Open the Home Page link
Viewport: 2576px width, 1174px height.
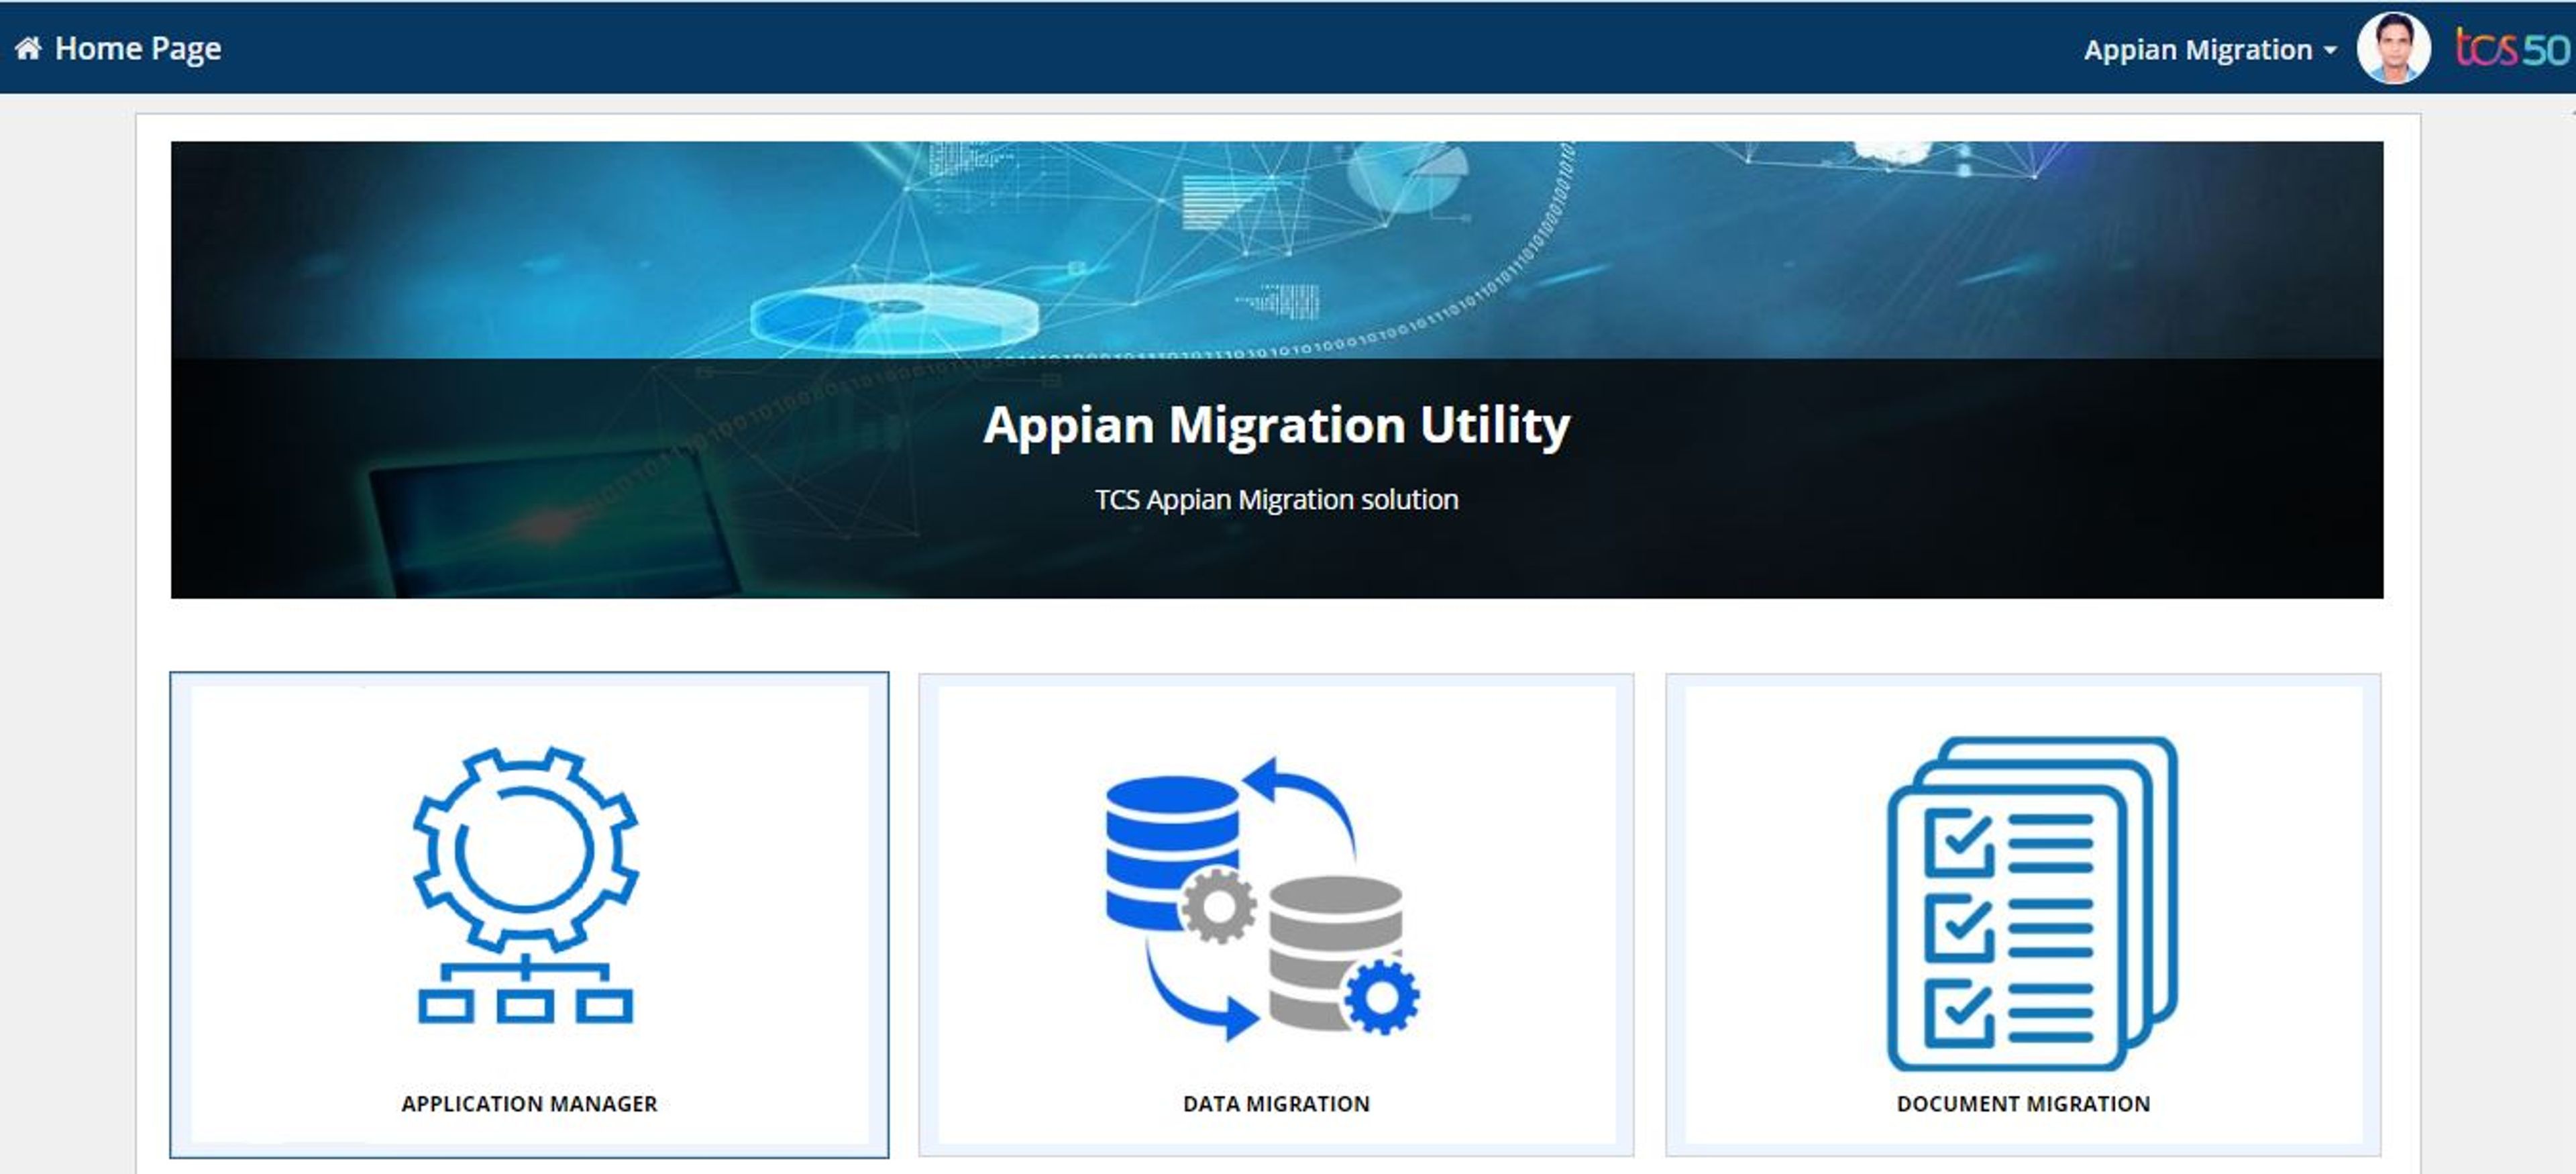pos(138,49)
